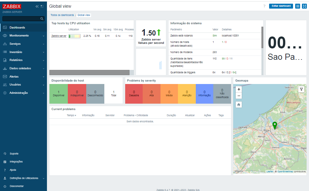The image size is (309, 191).
Task: Select Integrações in the sidebar
Action: pyautogui.click(x=16, y=162)
